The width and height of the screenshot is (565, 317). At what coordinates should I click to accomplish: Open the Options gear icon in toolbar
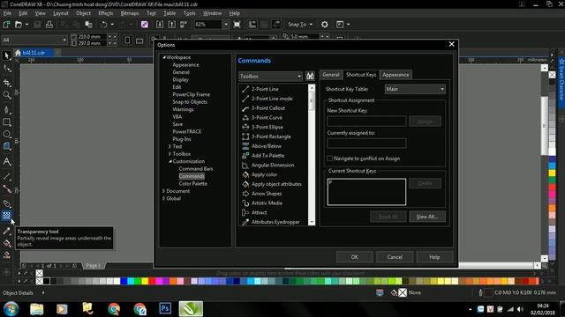[325, 25]
